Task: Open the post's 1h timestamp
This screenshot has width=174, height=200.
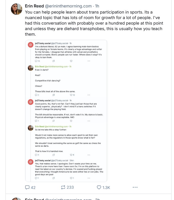Action: click(x=97, y=6)
